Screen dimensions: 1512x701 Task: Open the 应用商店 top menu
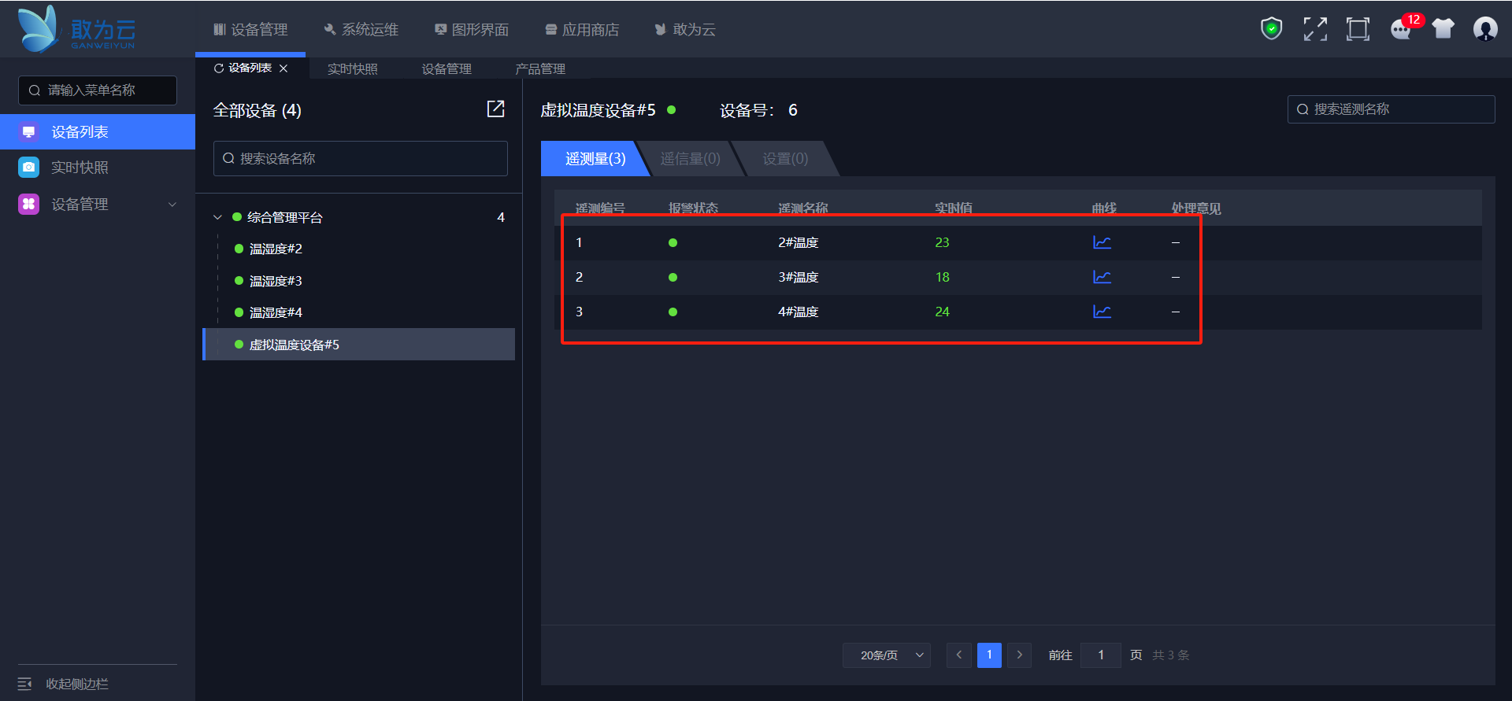point(582,30)
